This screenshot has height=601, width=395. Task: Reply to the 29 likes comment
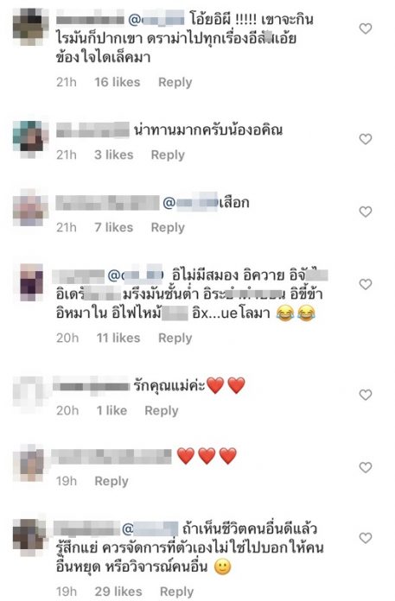(x=176, y=592)
